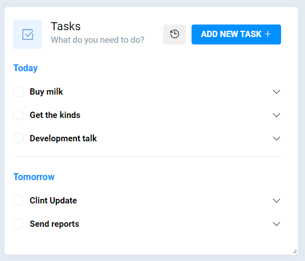
Task: Click the Buy milk task title
Action: [46, 92]
